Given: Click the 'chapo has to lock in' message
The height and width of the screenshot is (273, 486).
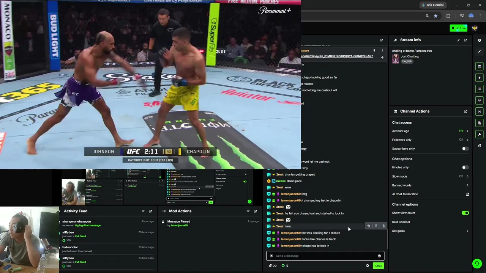Looking at the screenshot, I should [316, 246].
